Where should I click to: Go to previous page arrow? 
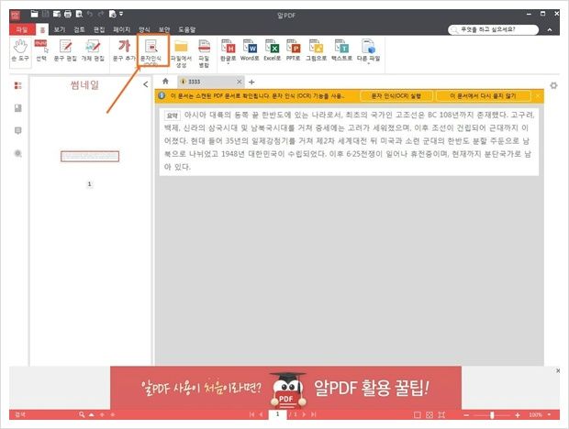(261, 414)
